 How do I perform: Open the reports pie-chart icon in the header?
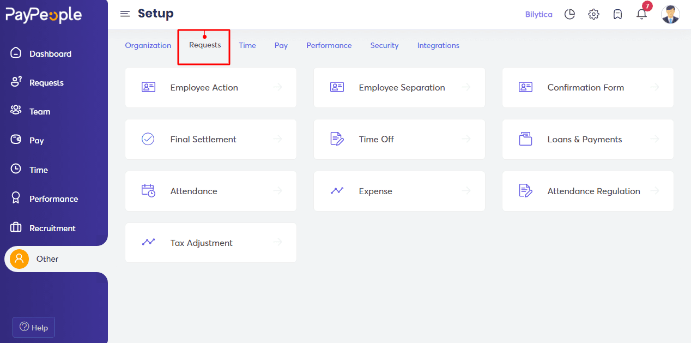click(x=569, y=14)
